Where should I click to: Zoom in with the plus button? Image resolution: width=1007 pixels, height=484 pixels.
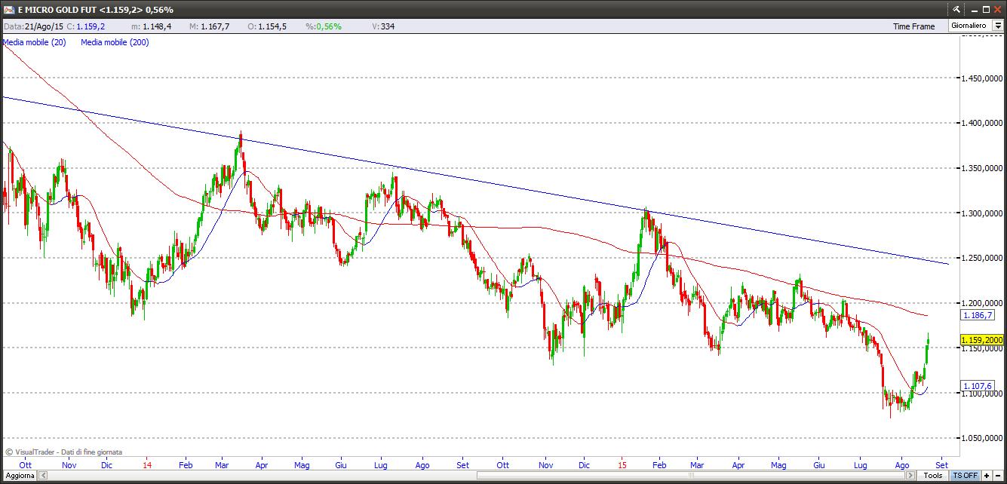pyautogui.click(x=987, y=475)
